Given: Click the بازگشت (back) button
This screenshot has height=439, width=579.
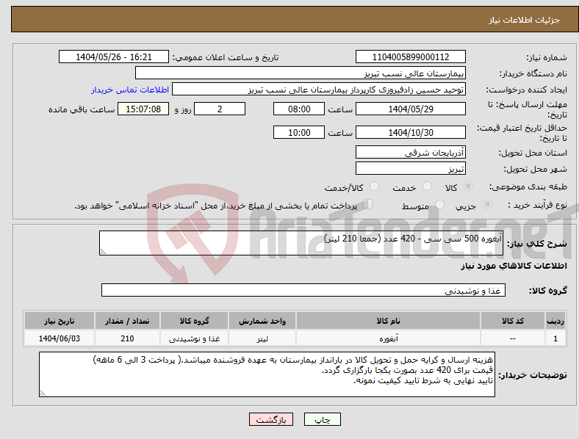Looking at the screenshot, I should (x=271, y=419).
